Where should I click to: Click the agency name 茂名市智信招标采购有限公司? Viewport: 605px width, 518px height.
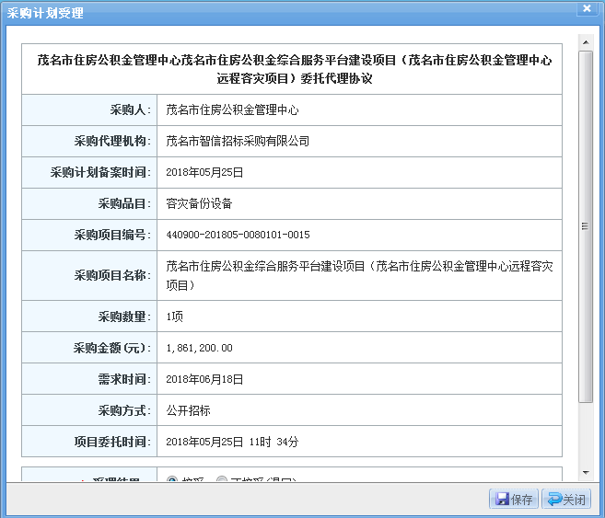tap(238, 141)
